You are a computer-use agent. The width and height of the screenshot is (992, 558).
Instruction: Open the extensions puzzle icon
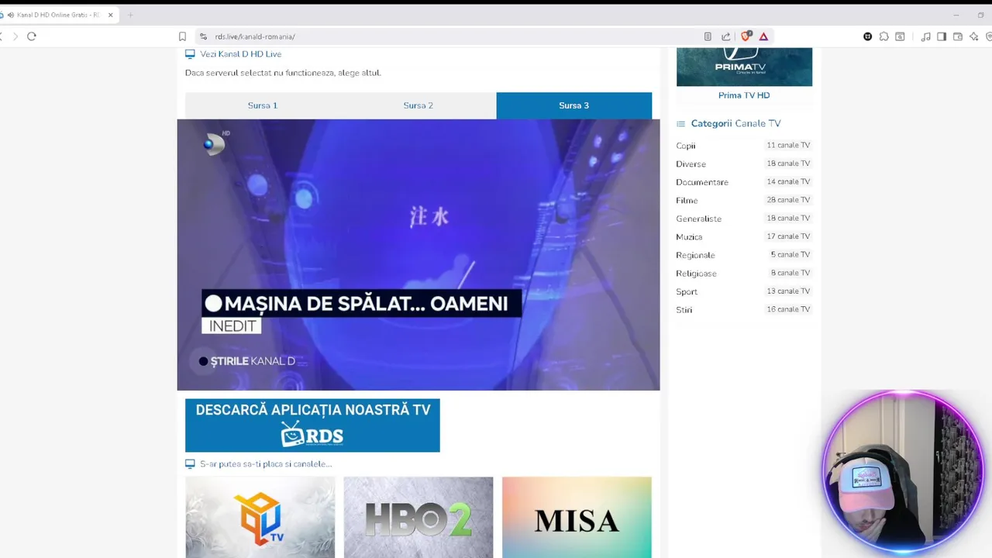click(x=883, y=36)
